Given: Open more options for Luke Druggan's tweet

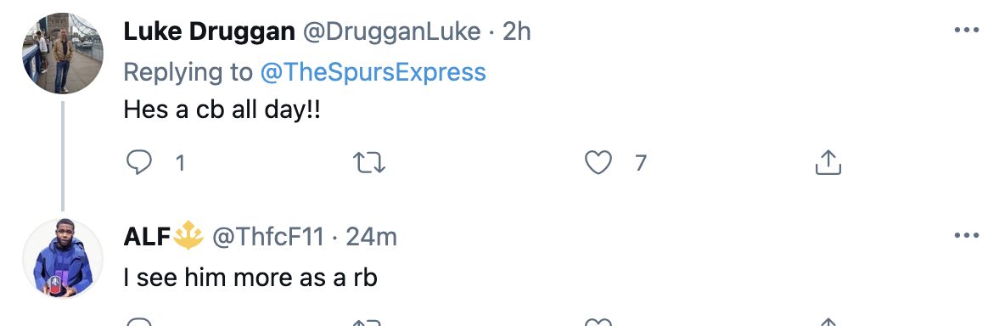Looking at the screenshot, I should pyautogui.click(x=967, y=30).
